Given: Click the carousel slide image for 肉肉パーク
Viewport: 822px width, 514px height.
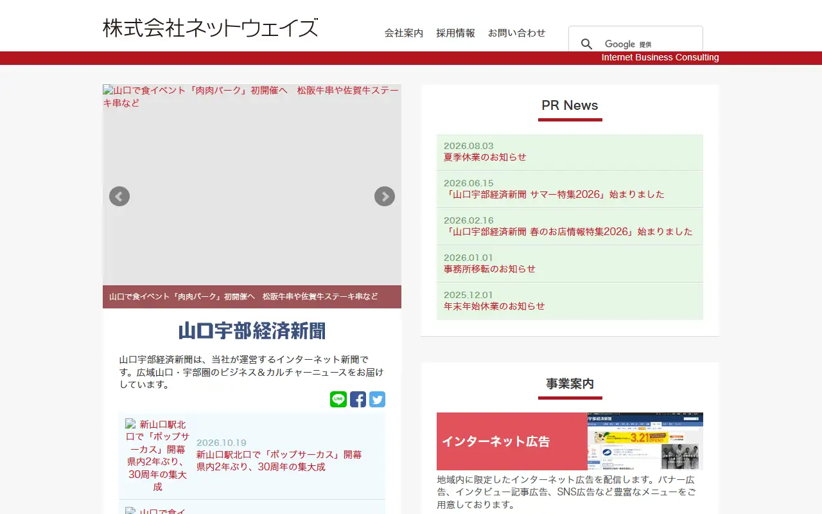Looking at the screenshot, I should 252,185.
